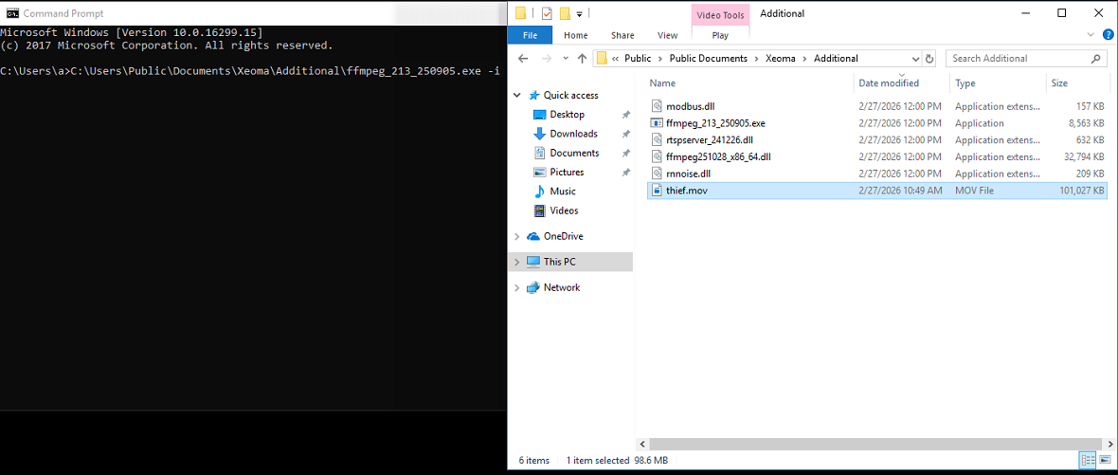Go up one folder level arrow
The height and width of the screenshot is (475, 1118).
tap(582, 59)
